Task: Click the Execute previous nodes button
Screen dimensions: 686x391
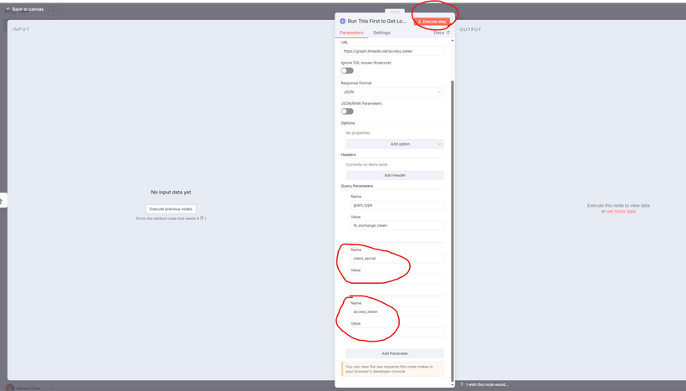Action: click(171, 209)
